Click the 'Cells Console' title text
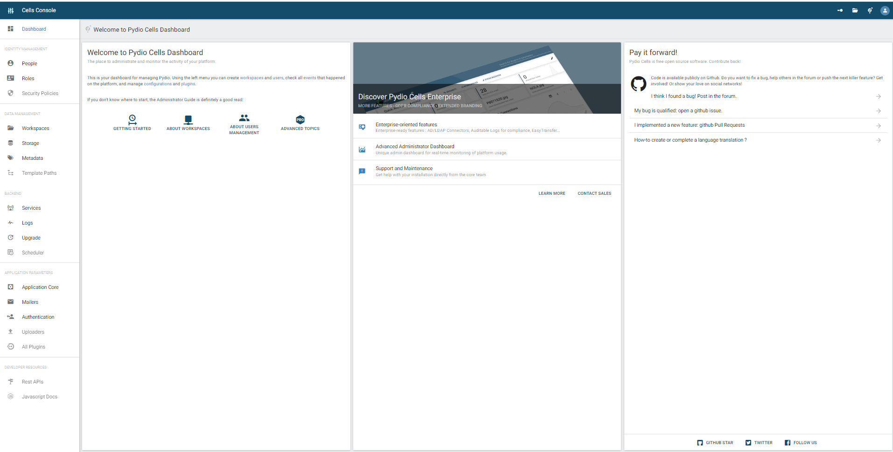Viewport: 893px width, 452px height. coord(39,10)
